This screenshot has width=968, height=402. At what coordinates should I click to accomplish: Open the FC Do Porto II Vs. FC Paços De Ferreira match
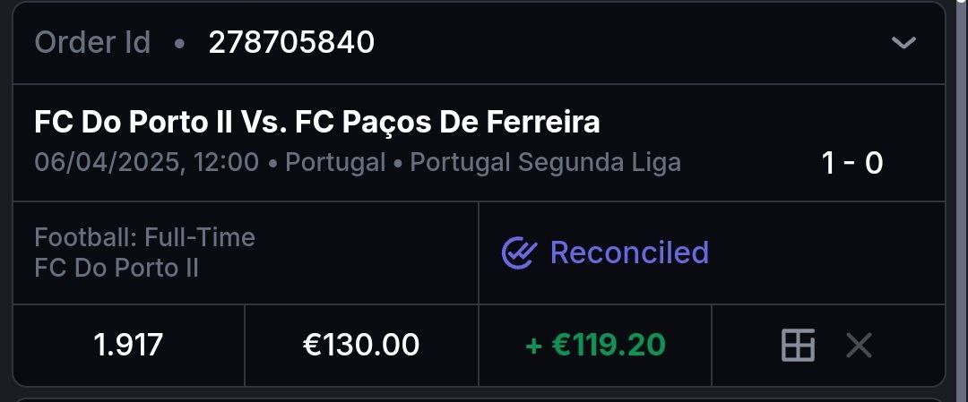[x=316, y=122]
